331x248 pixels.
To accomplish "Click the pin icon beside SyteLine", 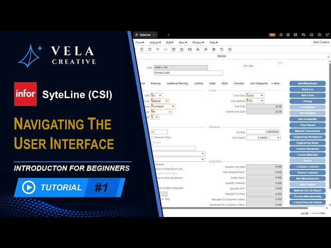I will point(137,35).
